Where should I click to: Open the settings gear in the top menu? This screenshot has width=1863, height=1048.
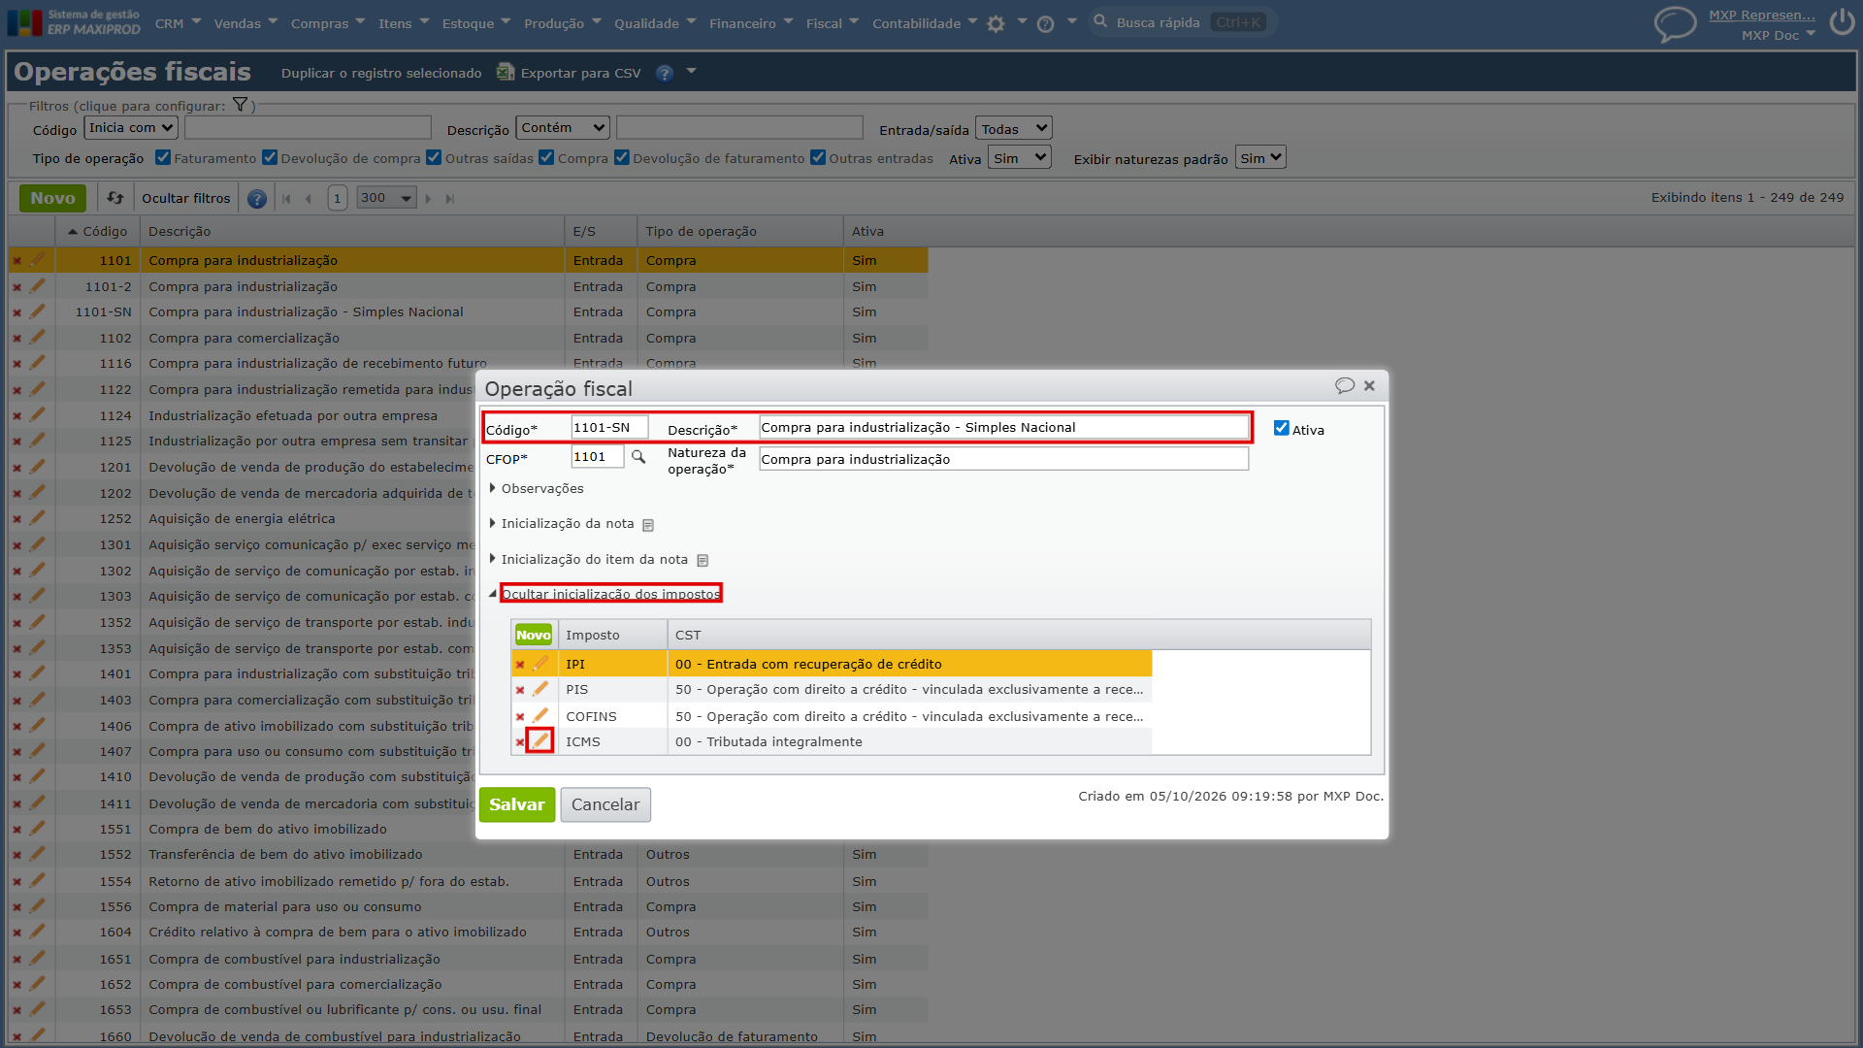coord(996,24)
